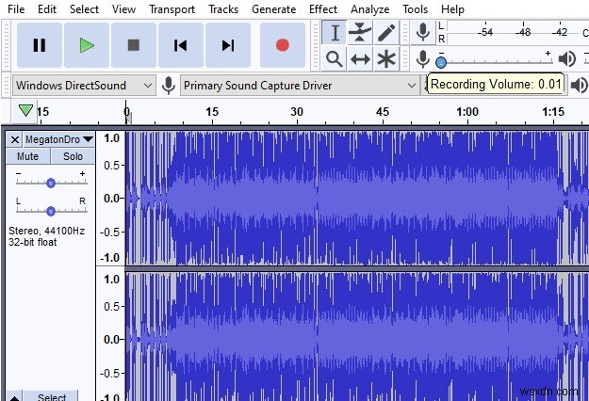This screenshot has height=401, width=589.
Task: Skip to end of track
Action: [x=228, y=45]
